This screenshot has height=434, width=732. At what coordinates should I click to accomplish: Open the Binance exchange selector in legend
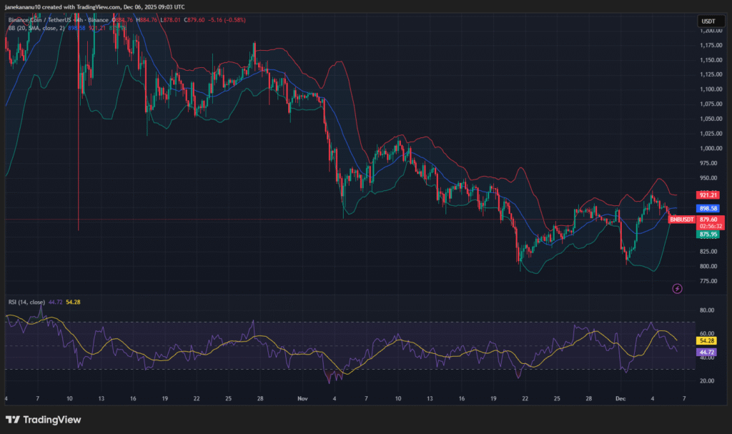[x=99, y=20]
